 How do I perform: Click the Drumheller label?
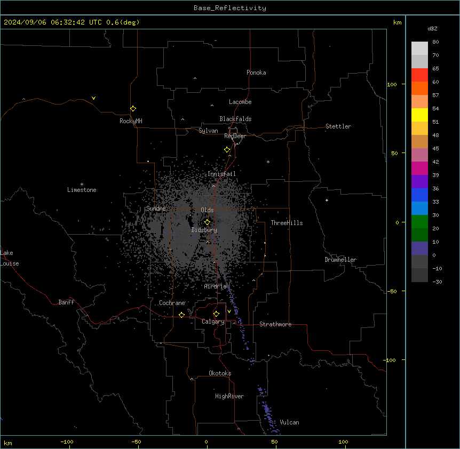tap(340, 260)
